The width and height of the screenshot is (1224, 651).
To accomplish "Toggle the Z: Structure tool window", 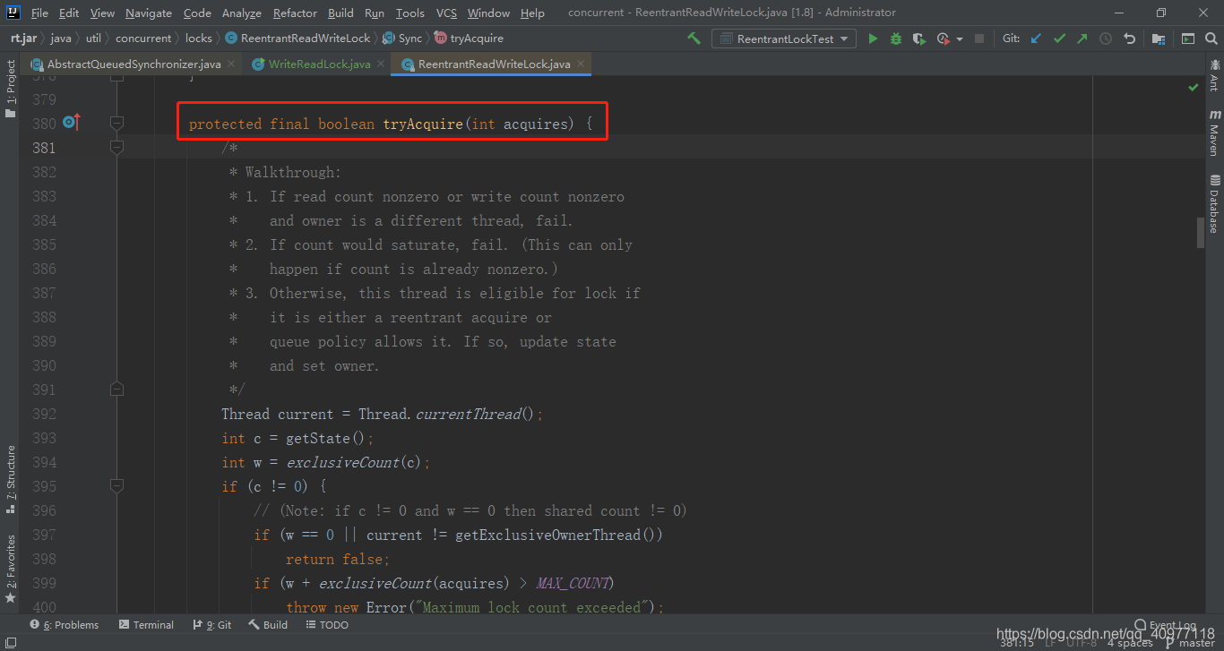I will [10, 479].
